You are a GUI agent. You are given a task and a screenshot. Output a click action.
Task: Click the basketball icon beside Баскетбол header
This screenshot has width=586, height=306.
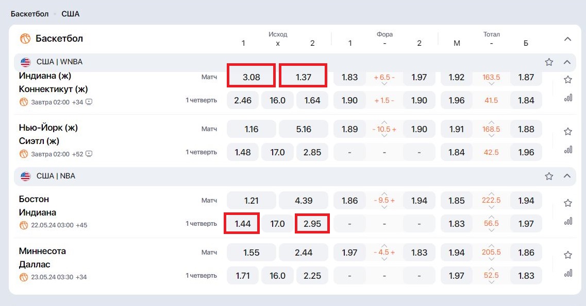[25, 39]
